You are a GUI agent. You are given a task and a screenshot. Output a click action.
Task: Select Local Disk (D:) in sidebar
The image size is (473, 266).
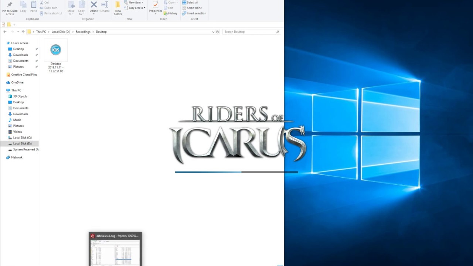click(x=22, y=143)
